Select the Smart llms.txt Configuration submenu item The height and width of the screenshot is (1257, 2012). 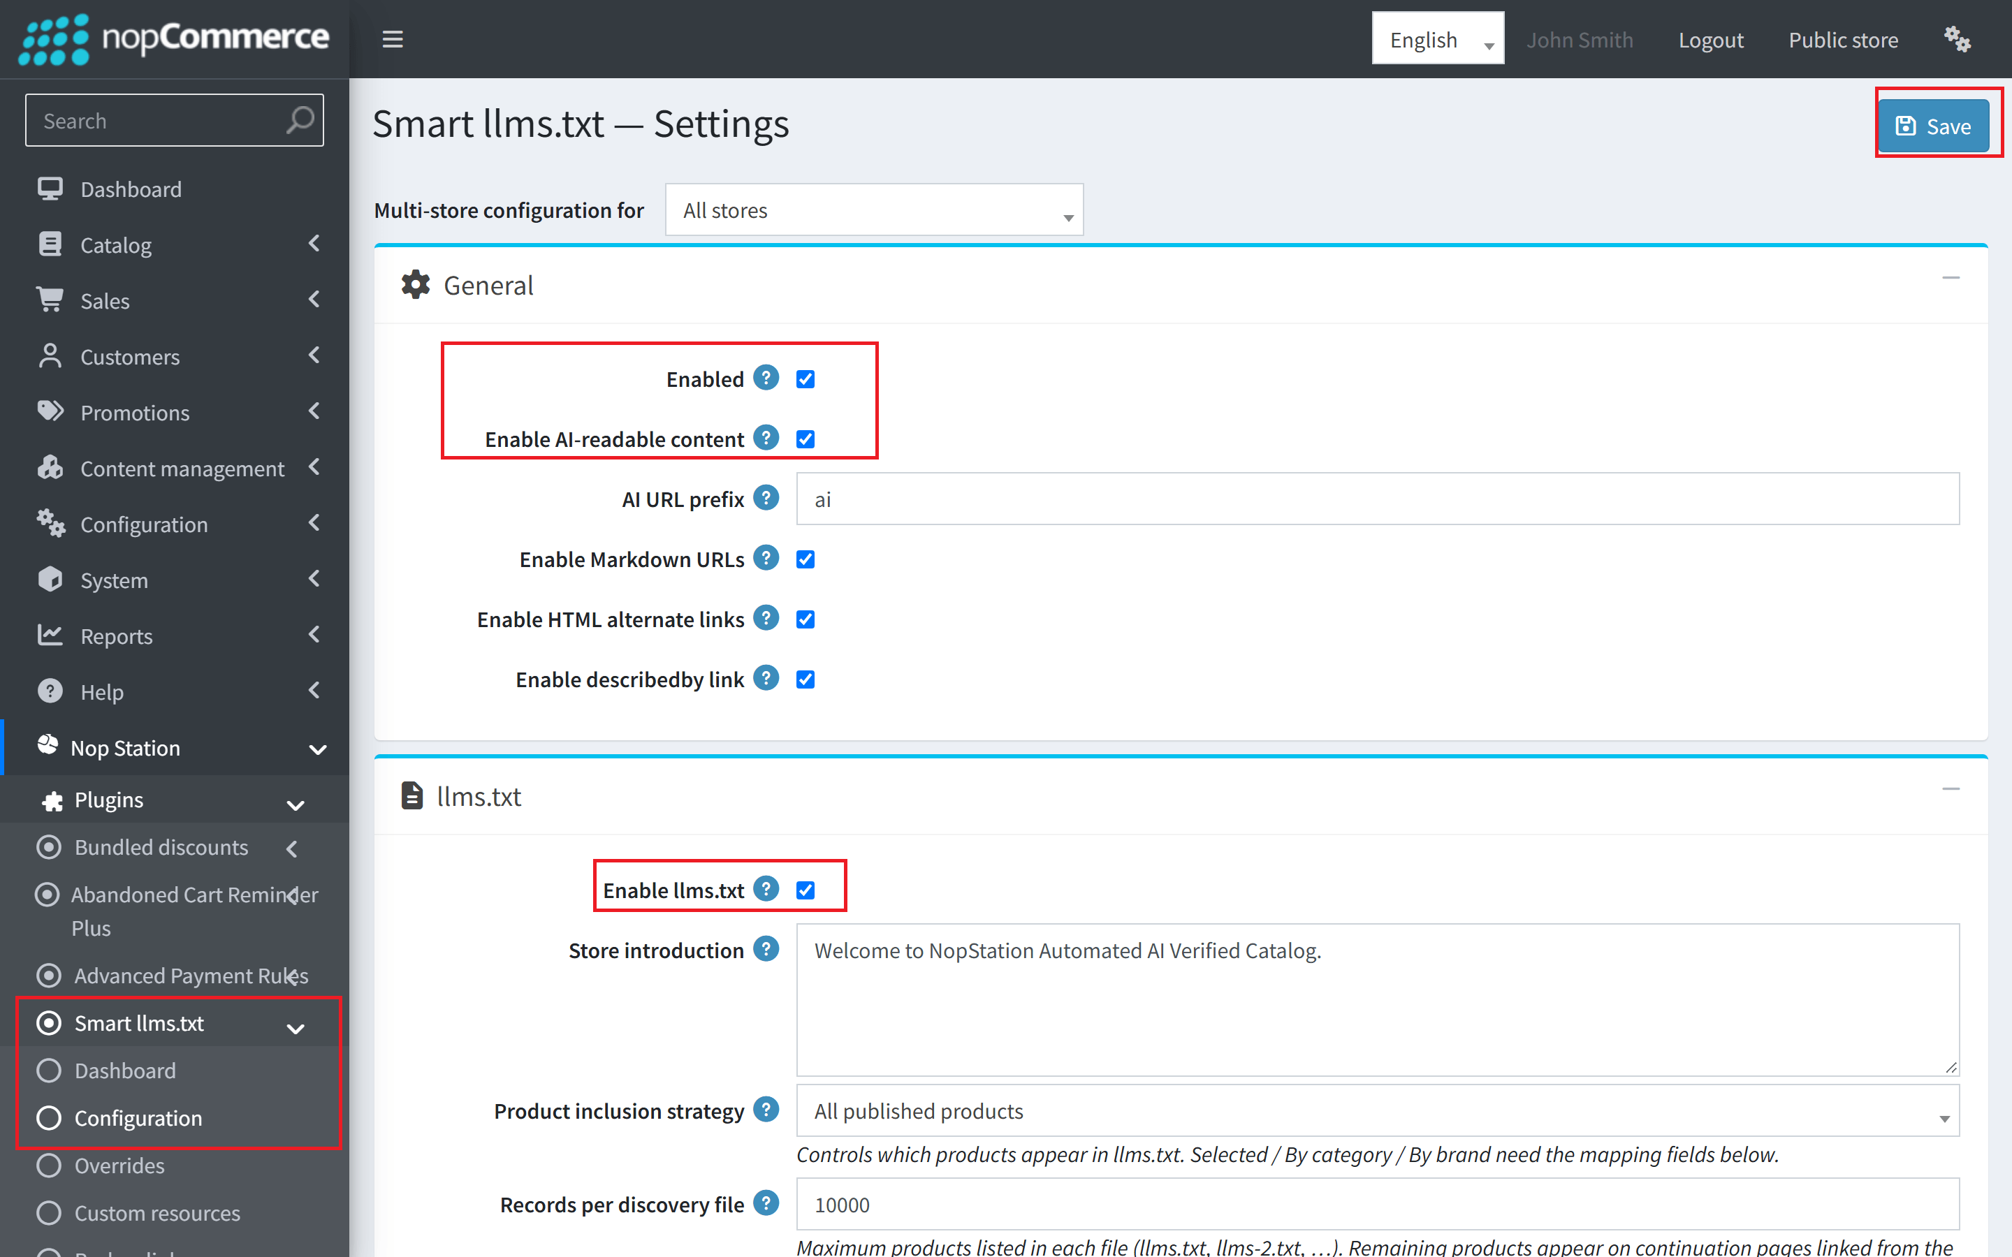coord(138,1117)
